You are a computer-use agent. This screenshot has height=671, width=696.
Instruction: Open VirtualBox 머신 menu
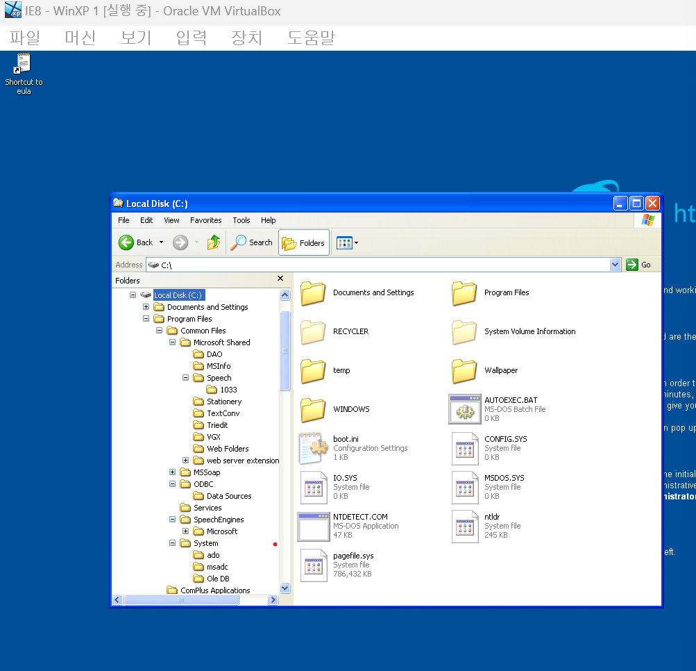[x=80, y=38]
